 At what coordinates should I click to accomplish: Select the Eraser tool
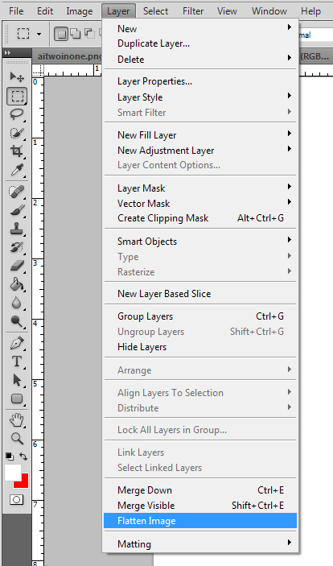coord(17,266)
